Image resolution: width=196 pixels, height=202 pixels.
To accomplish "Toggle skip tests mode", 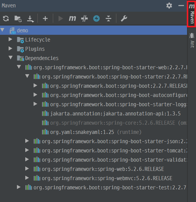I will coord(84,18).
